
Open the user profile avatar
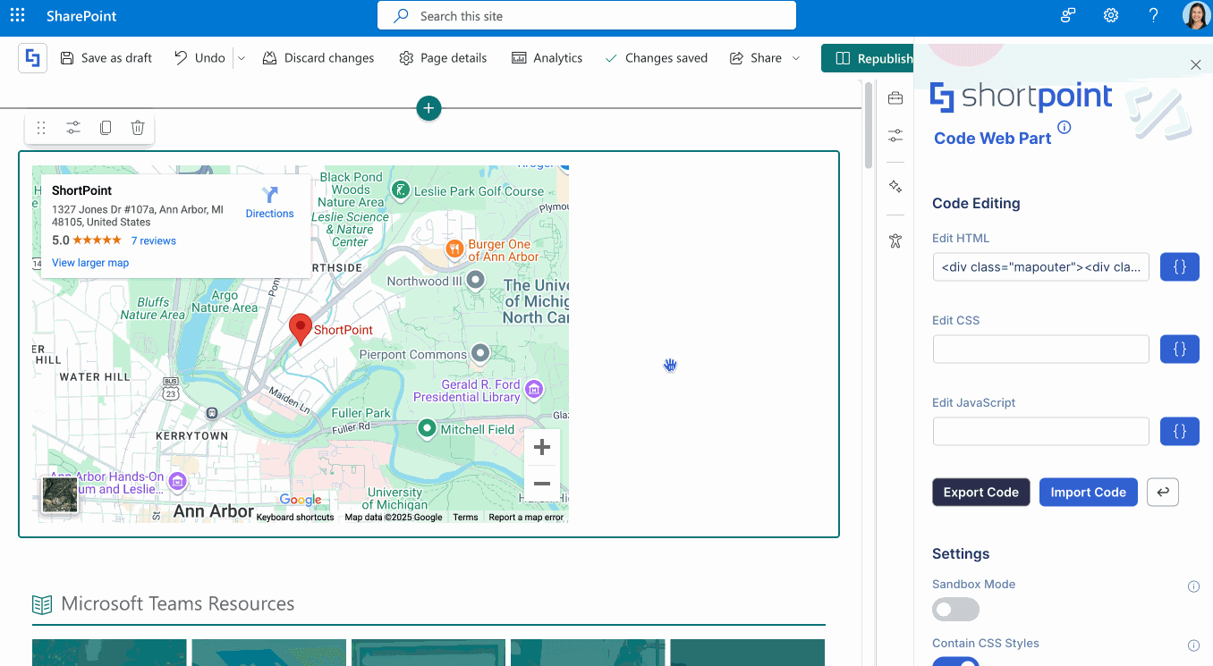pyautogui.click(x=1195, y=16)
